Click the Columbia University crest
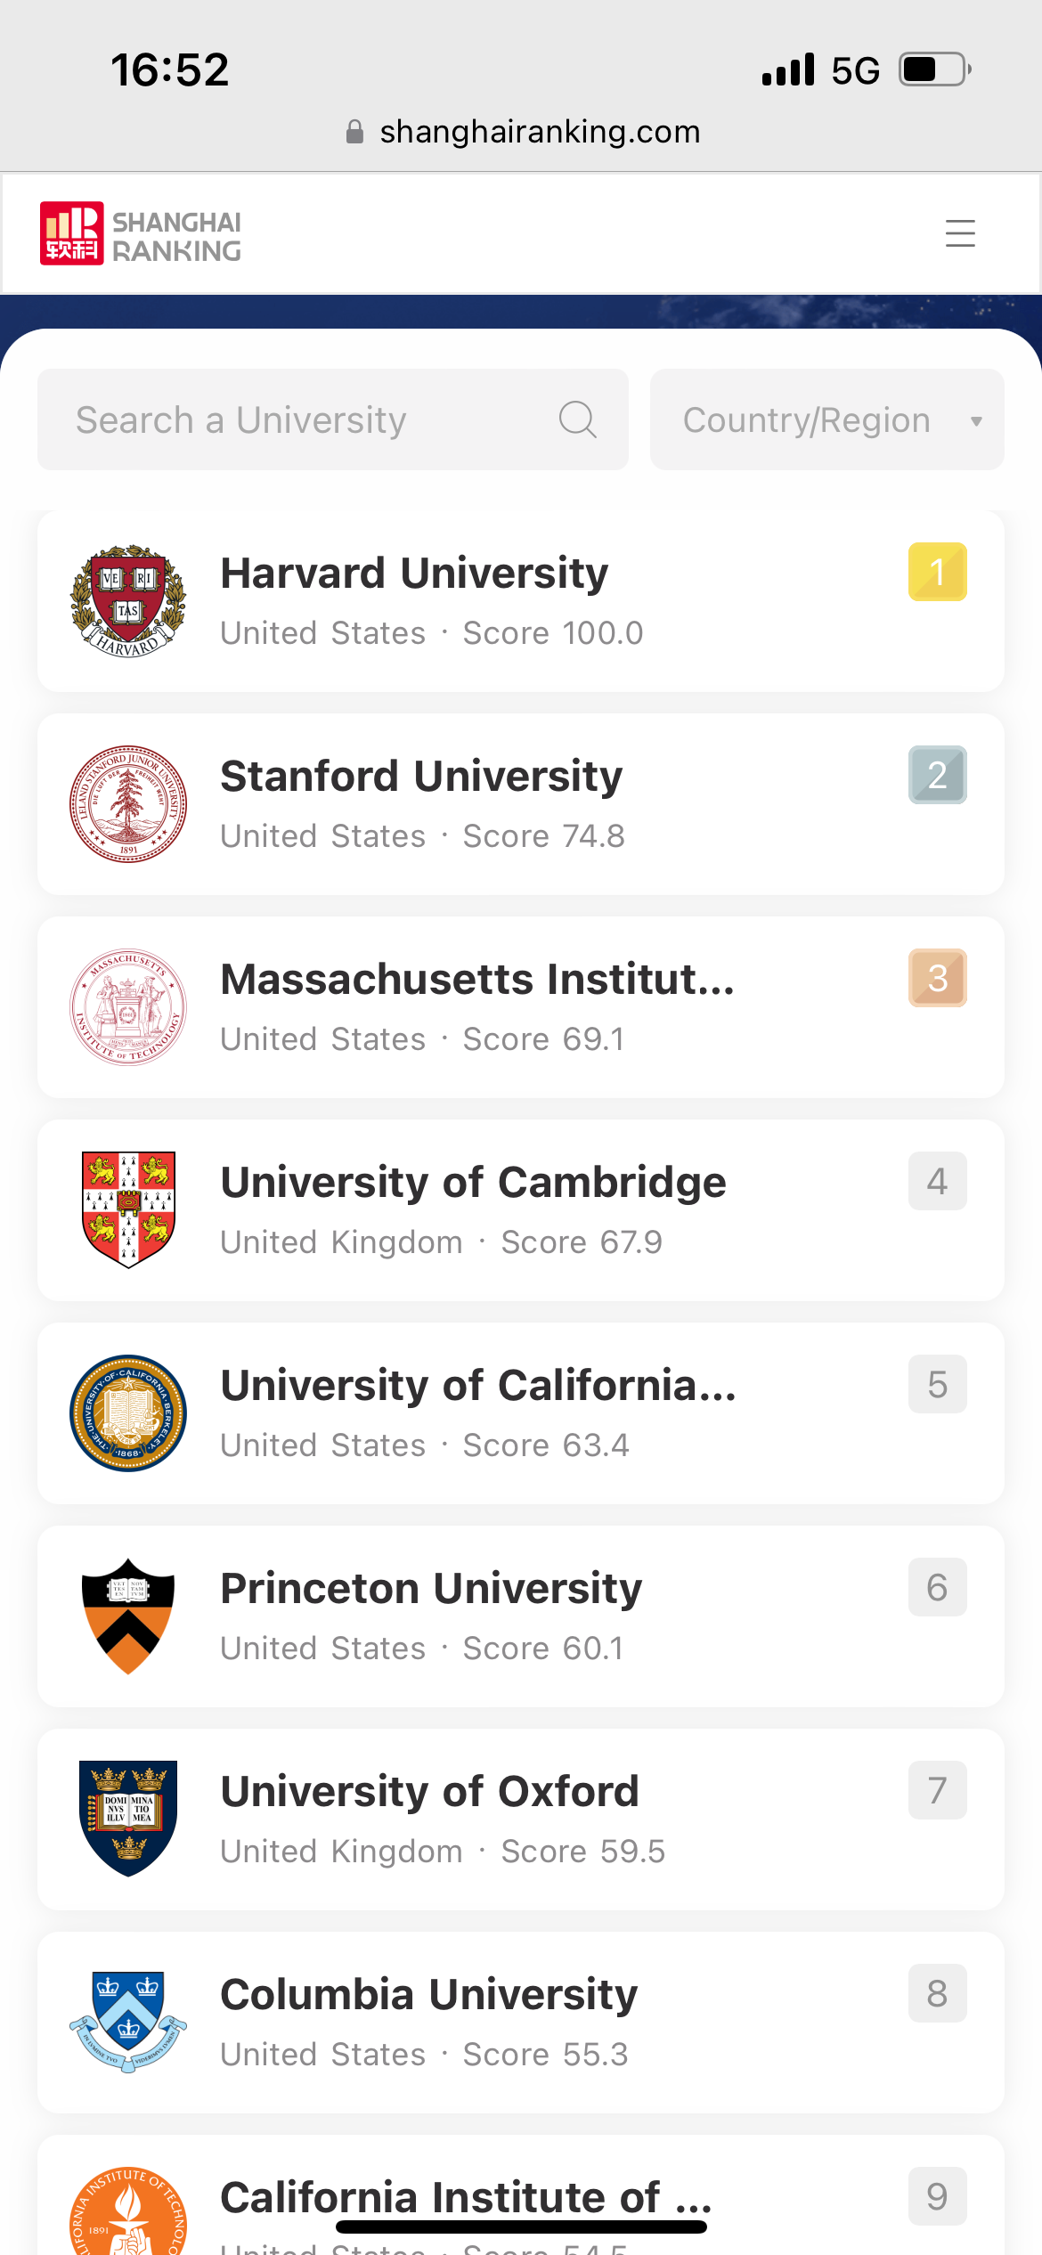1042x2255 pixels. [x=128, y=2022]
